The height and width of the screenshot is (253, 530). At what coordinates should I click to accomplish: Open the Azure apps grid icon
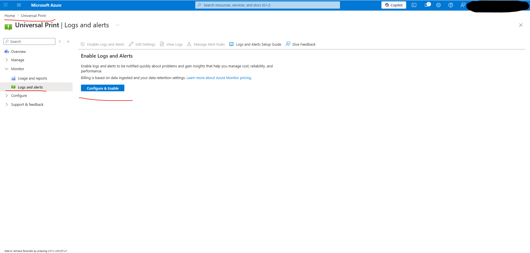click(6, 5)
